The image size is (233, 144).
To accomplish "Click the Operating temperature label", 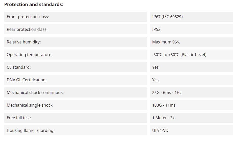I will tap(30, 55).
